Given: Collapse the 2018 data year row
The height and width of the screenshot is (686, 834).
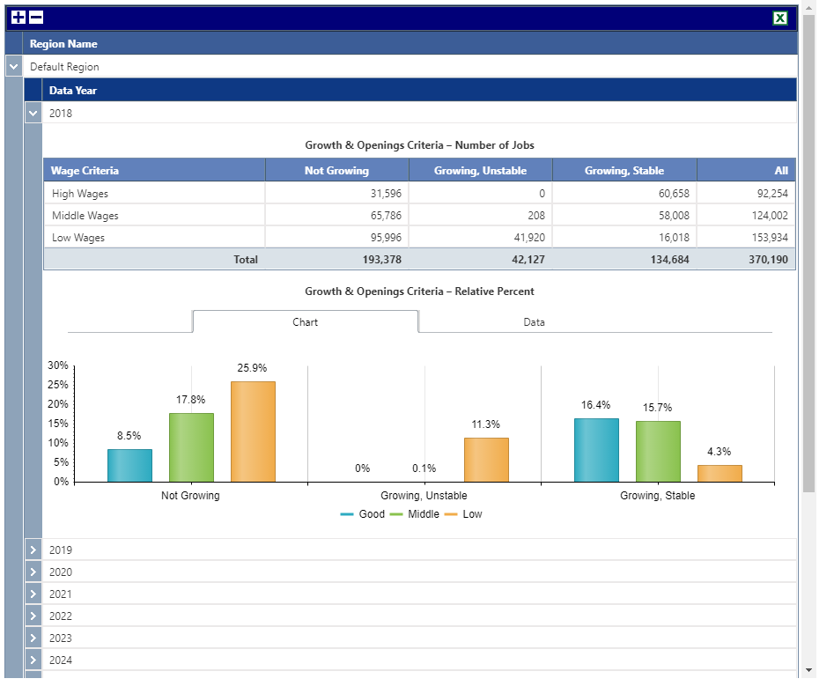Looking at the screenshot, I should coord(33,114).
